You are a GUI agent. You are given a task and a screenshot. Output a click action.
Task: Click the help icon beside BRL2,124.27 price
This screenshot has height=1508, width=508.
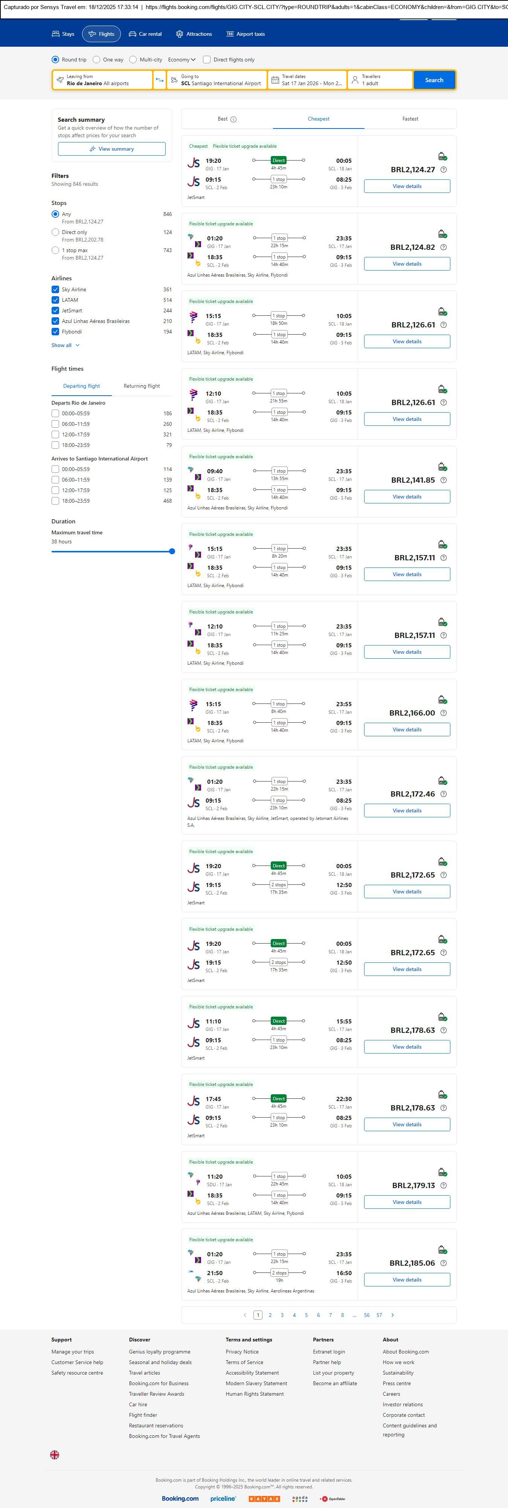[x=443, y=170]
